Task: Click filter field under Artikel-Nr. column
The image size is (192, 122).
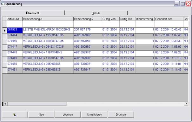Action: 15,24
